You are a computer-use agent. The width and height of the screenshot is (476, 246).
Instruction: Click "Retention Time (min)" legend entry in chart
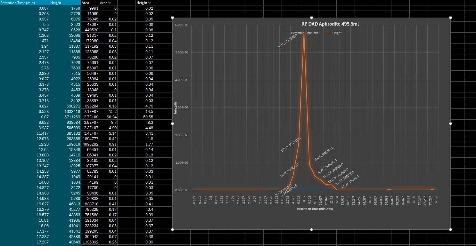tap(302, 33)
